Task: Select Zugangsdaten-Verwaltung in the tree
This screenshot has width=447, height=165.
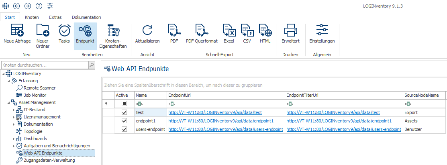Action: [49, 160]
